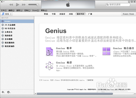This screenshot has width=136, height=98.
Task: Open the 帮助(H) menu
Action: (44, 11)
